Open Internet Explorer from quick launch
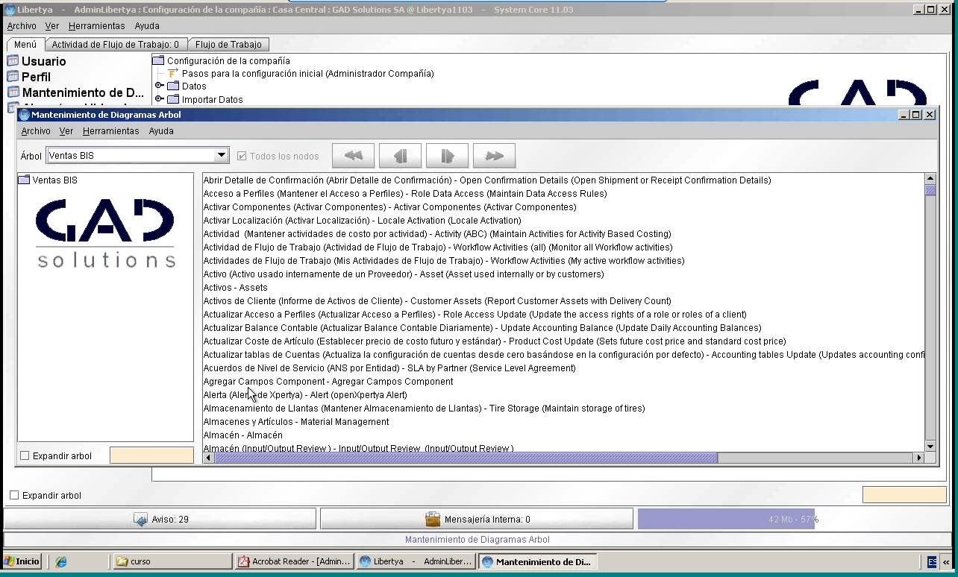Viewport: 958px width, 577px height. pos(61,562)
